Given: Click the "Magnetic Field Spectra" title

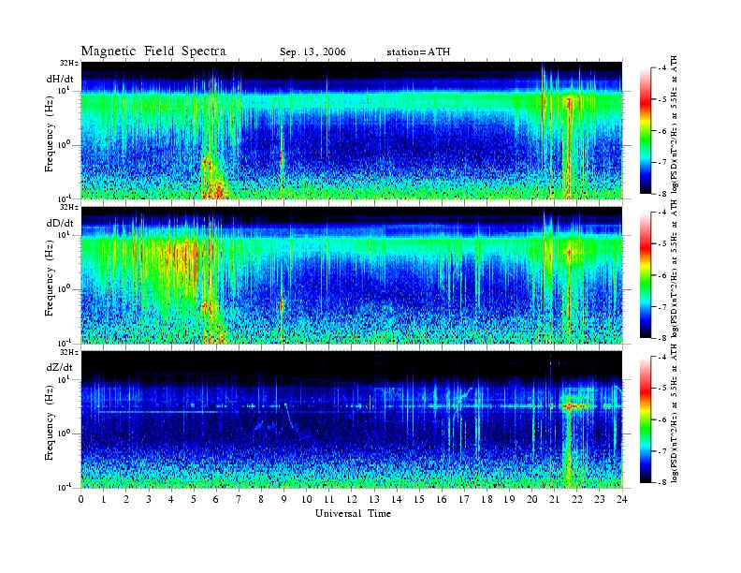Looking at the screenshot, I should point(153,51).
